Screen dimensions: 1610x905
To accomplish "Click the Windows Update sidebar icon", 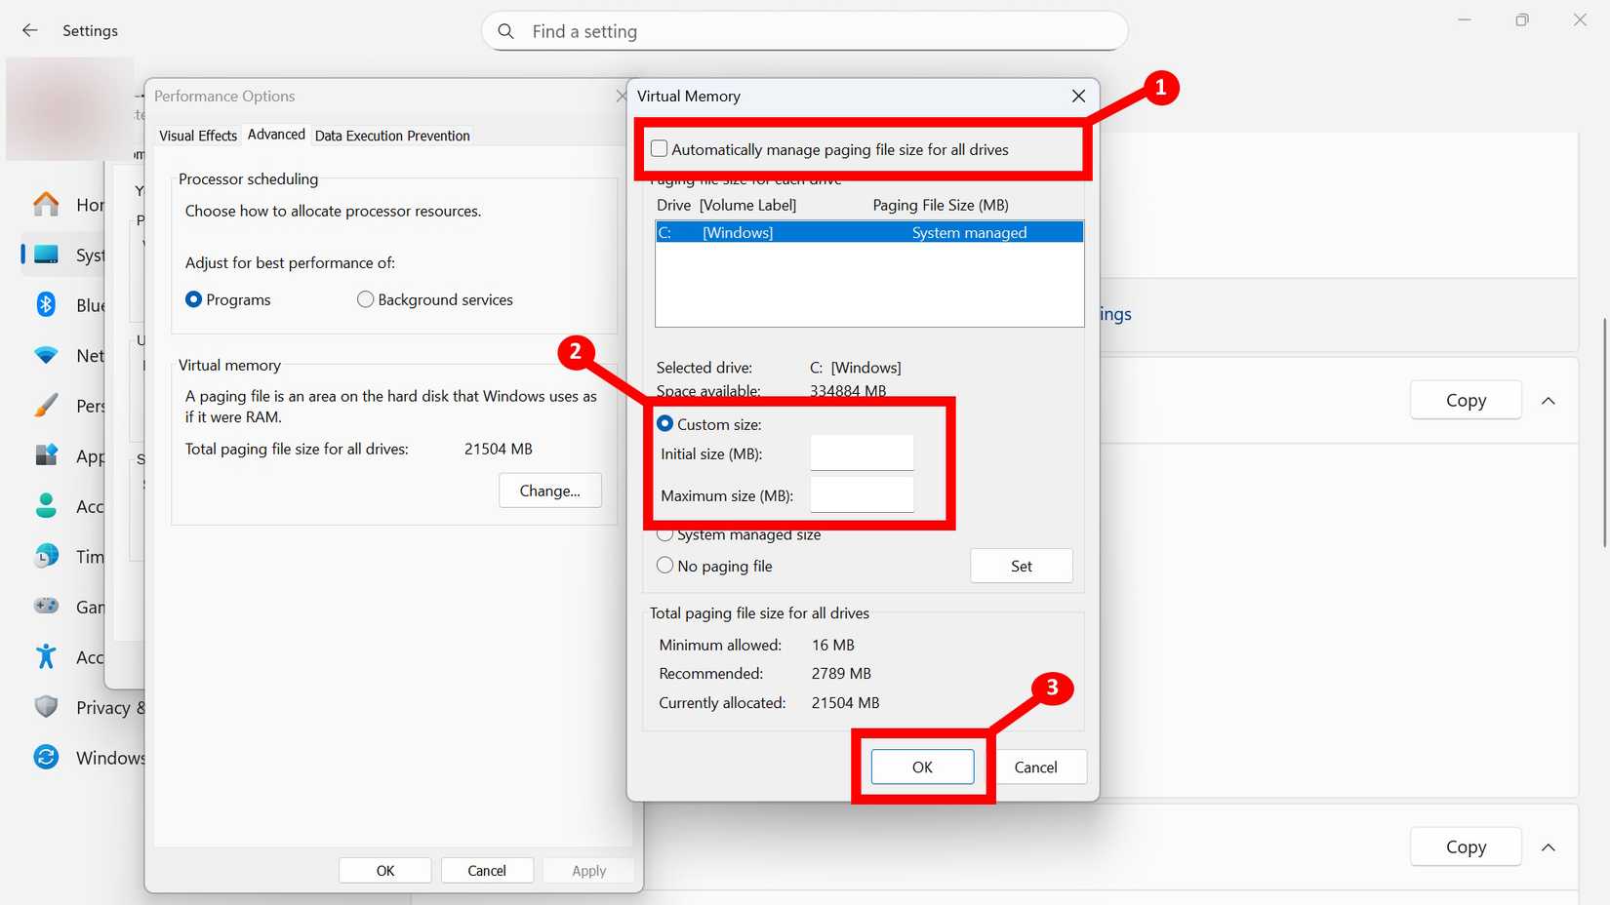I will click(46, 757).
